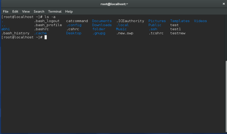The image size is (227, 134).
Task: Click the Downloads directory entry
Action: (x=102, y=25)
